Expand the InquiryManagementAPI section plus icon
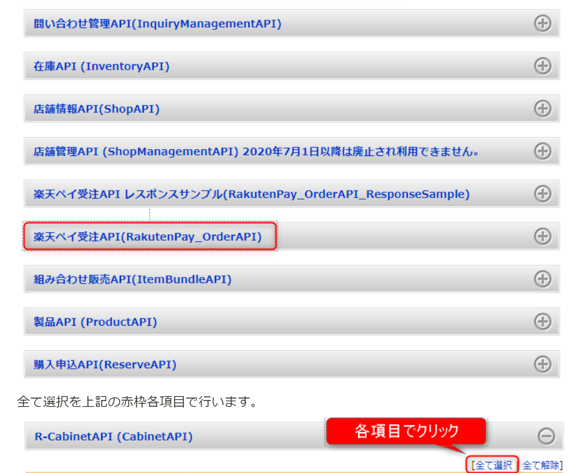 pyautogui.click(x=543, y=23)
